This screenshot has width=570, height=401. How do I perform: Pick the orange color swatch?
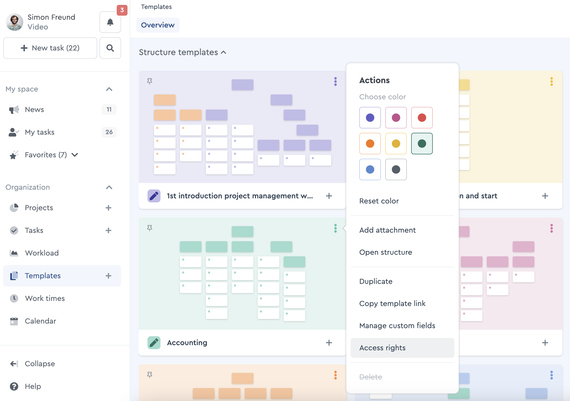(370, 144)
